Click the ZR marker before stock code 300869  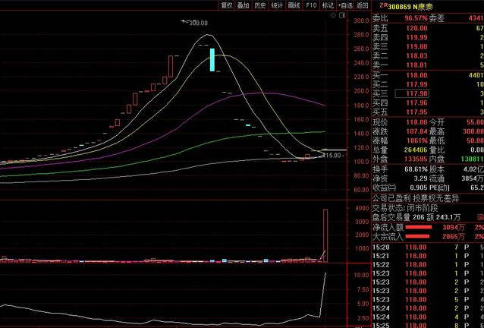[383, 5]
